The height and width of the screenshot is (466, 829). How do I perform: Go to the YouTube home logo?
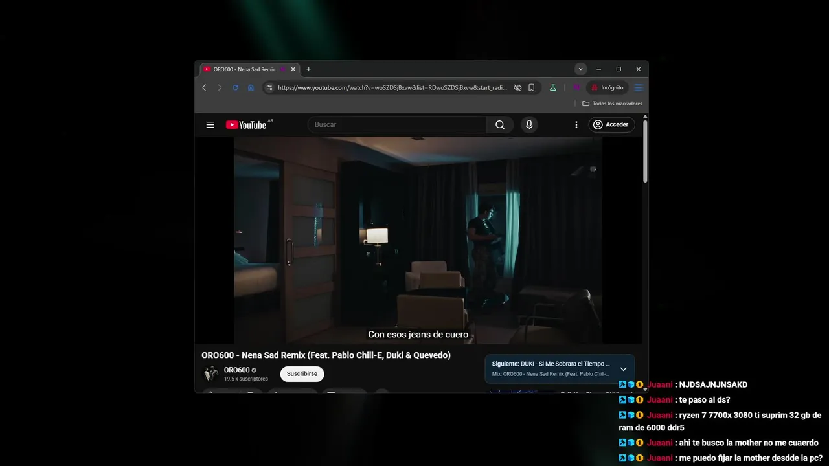point(246,125)
